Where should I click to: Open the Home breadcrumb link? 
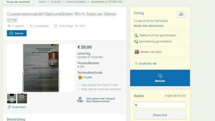[x=42, y=2]
